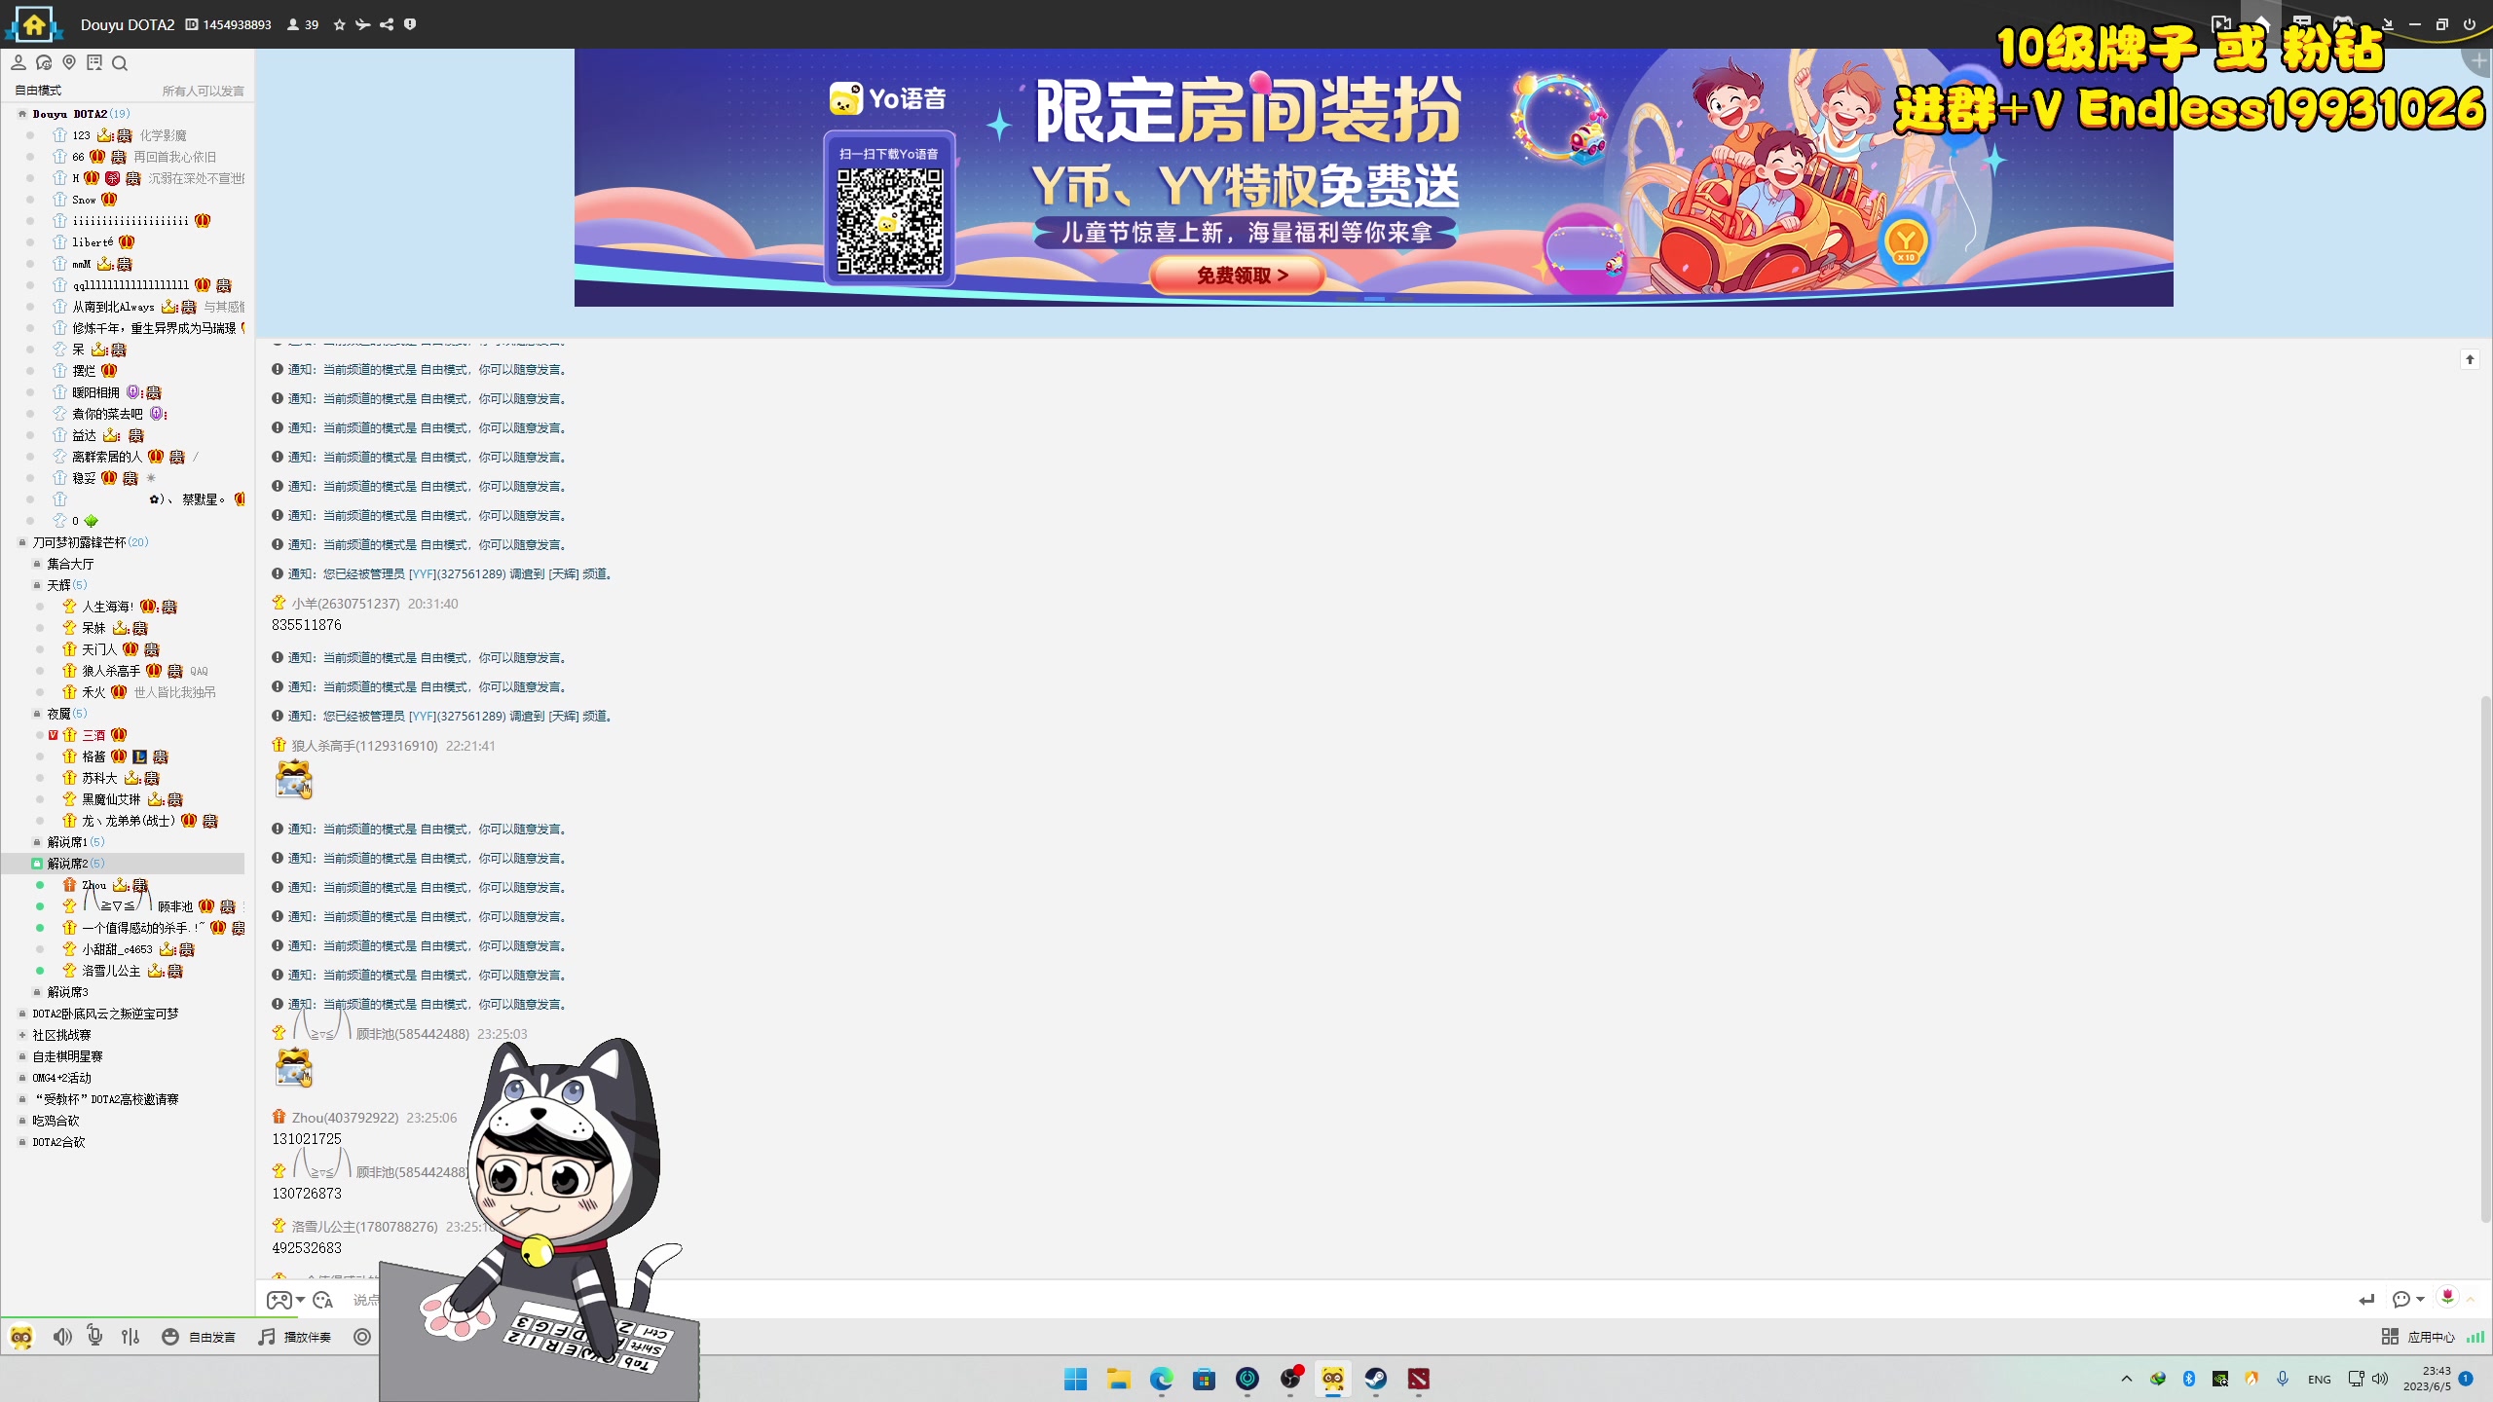Open the user profile icon above the channel list
The height and width of the screenshot is (1402, 2493).
tap(19, 63)
